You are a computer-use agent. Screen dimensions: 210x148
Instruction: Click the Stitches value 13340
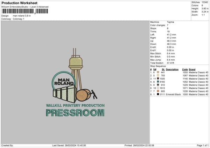205,2
